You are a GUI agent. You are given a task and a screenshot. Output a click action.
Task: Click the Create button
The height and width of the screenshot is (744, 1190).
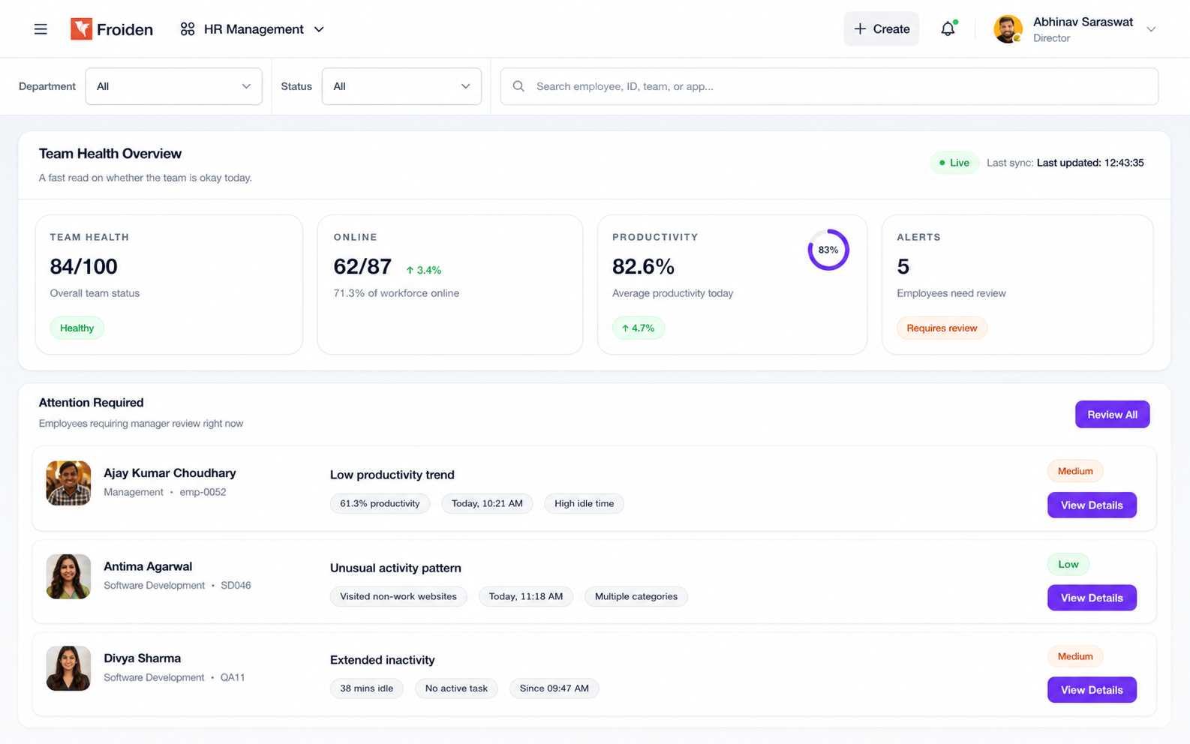tap(881, 28)
